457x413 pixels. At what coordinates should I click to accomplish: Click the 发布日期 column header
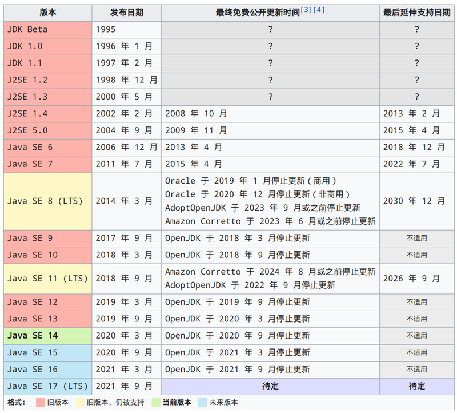(x=127, y=13)
